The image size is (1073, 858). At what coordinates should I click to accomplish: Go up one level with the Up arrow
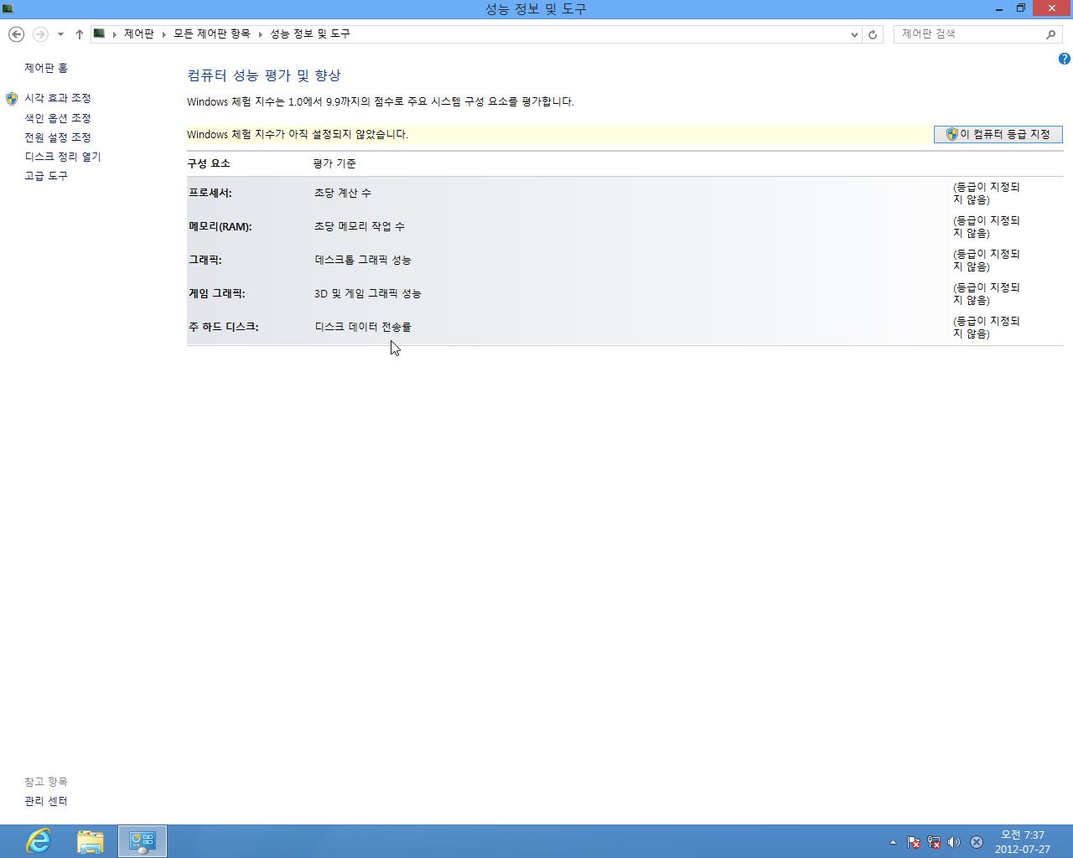click(x=79, y=34)
